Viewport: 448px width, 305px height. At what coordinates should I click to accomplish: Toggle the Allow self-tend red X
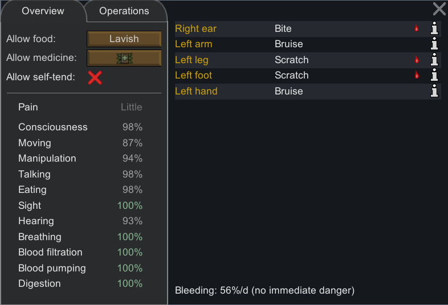[95, 77]
